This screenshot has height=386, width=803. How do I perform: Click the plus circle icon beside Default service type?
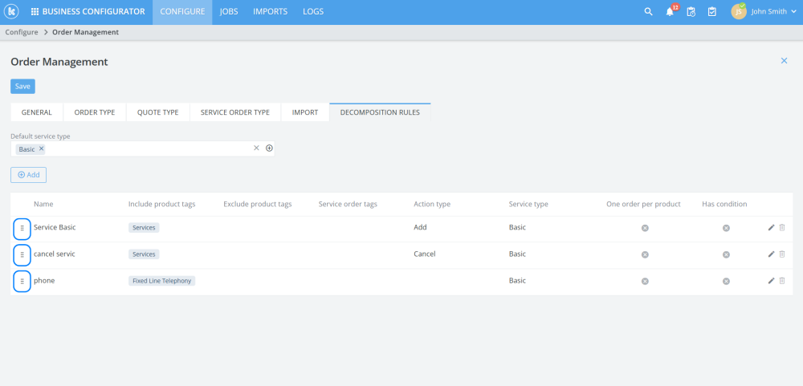pos(269,148)
